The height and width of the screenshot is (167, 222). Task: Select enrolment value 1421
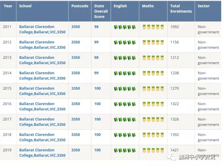point(175,150)
